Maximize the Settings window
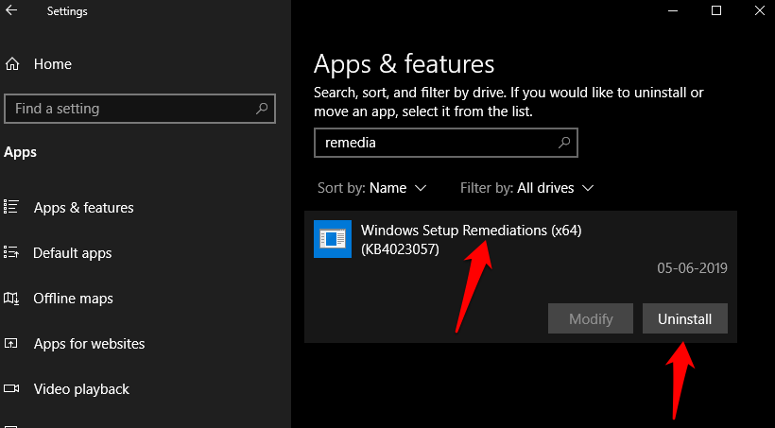This screenshot has width=775, height=428. (716, 11)
